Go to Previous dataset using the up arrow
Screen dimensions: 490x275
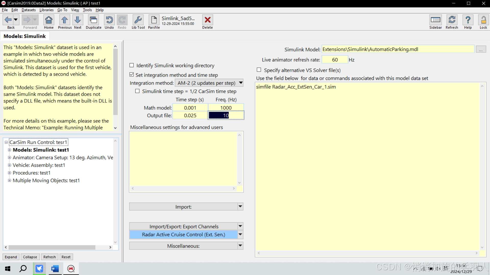click(65, 20)
